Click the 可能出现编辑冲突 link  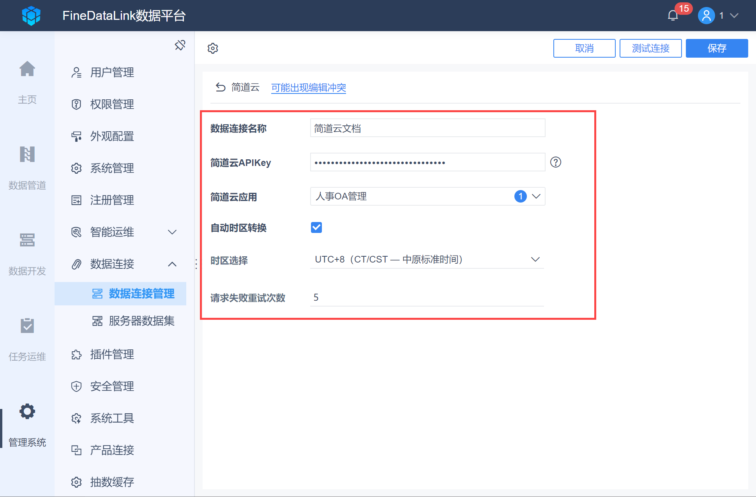[309, 88]
